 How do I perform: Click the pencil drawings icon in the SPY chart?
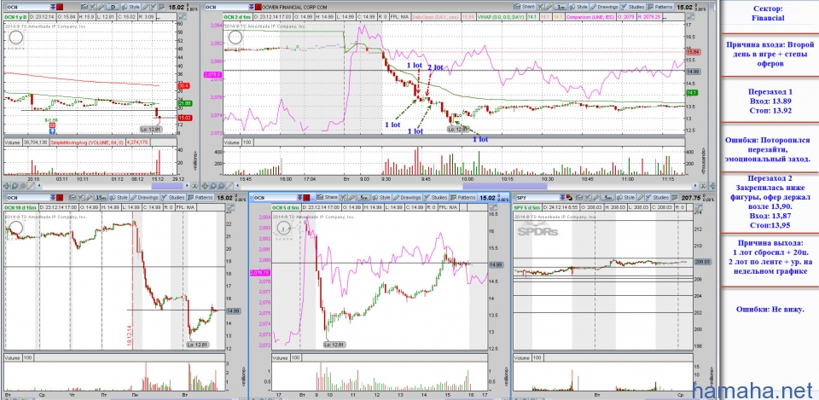tap(641, 198)
